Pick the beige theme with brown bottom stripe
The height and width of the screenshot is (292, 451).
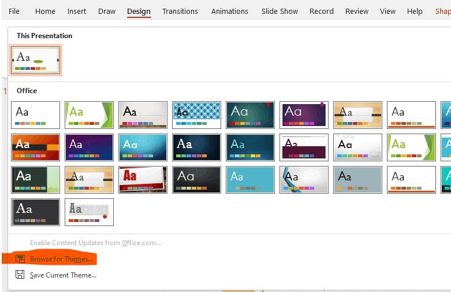pyautogui.click(x=143, y=115)
